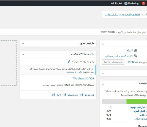This screenshot has width=147, height=127.
Task: Click the pages icon next to 7 برگه
Action: (x=135, y=51)
